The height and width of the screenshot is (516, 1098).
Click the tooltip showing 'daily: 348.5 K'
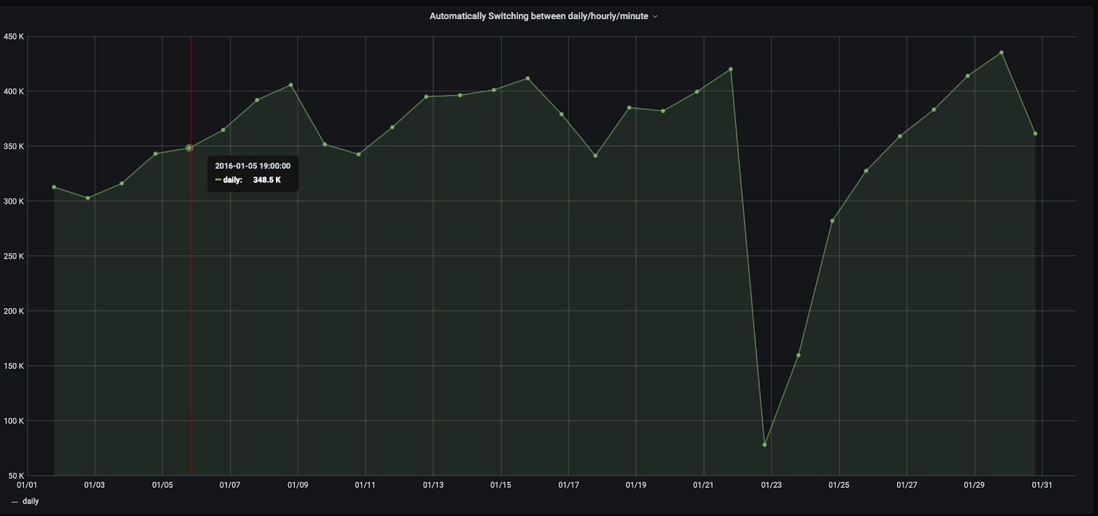[x=252, y=180]
